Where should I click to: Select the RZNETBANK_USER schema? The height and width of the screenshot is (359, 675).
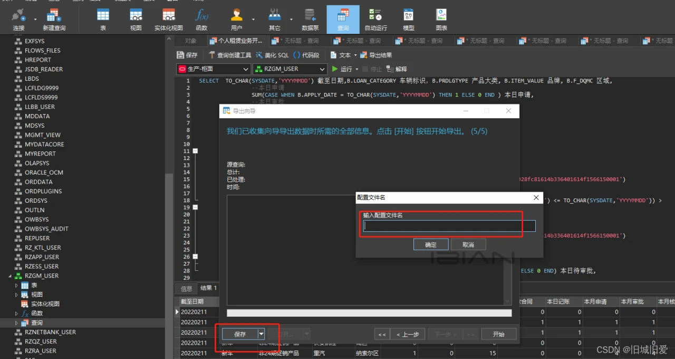click(50, 332)
